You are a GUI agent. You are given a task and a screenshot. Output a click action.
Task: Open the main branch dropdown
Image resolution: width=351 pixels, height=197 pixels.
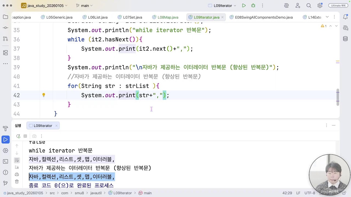pos(84,5)
